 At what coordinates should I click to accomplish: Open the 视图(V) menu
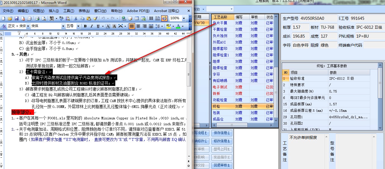point(39,11)
